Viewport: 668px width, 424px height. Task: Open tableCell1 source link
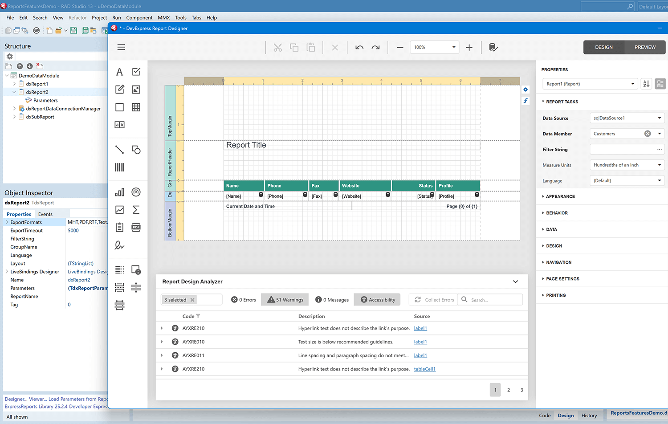pos(425,369)
